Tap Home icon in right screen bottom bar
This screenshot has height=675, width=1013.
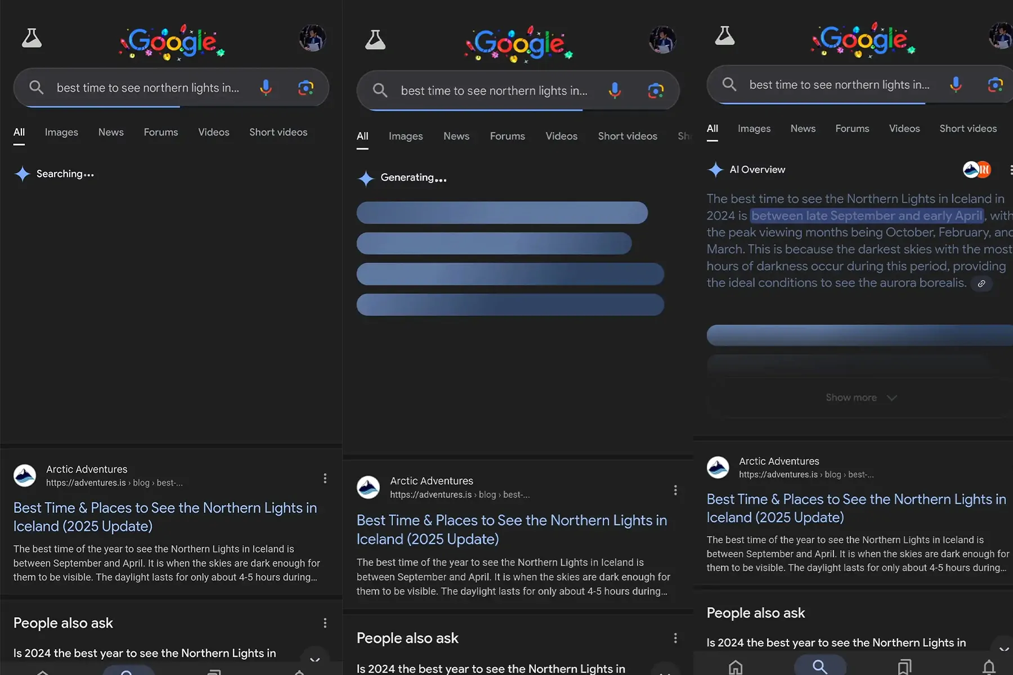pos(736,667)
